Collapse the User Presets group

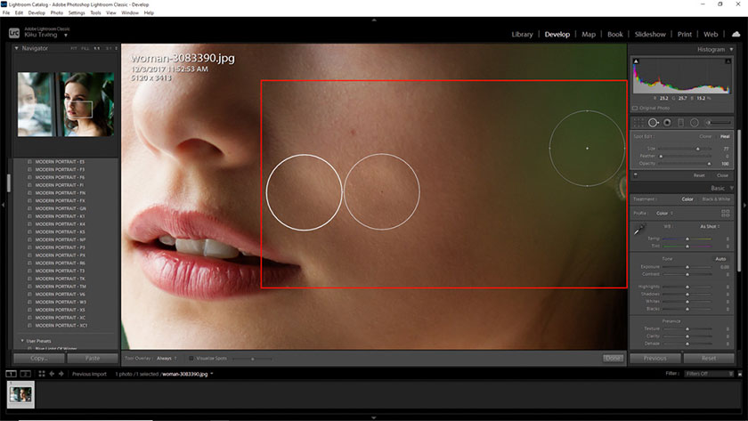22,341
